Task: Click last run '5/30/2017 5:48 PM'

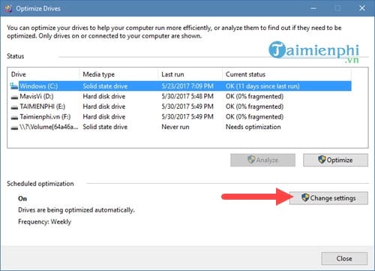Action: (x=187, y=96)
